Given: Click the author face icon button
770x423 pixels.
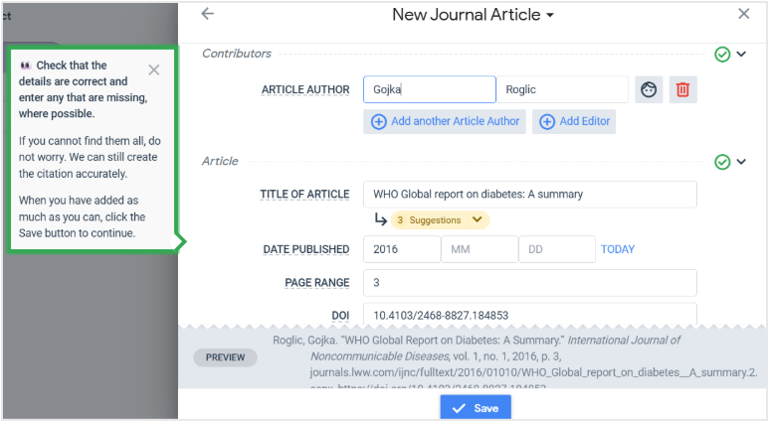Looking at the screenshot, I should [x=649, y=89].
